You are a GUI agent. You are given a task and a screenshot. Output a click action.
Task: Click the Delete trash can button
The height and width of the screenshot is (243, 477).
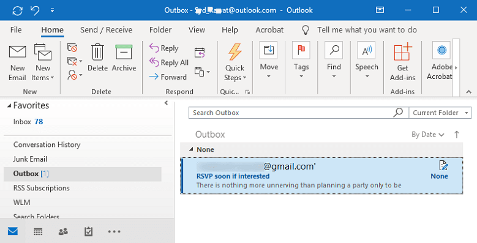click(x=97, y=58)
